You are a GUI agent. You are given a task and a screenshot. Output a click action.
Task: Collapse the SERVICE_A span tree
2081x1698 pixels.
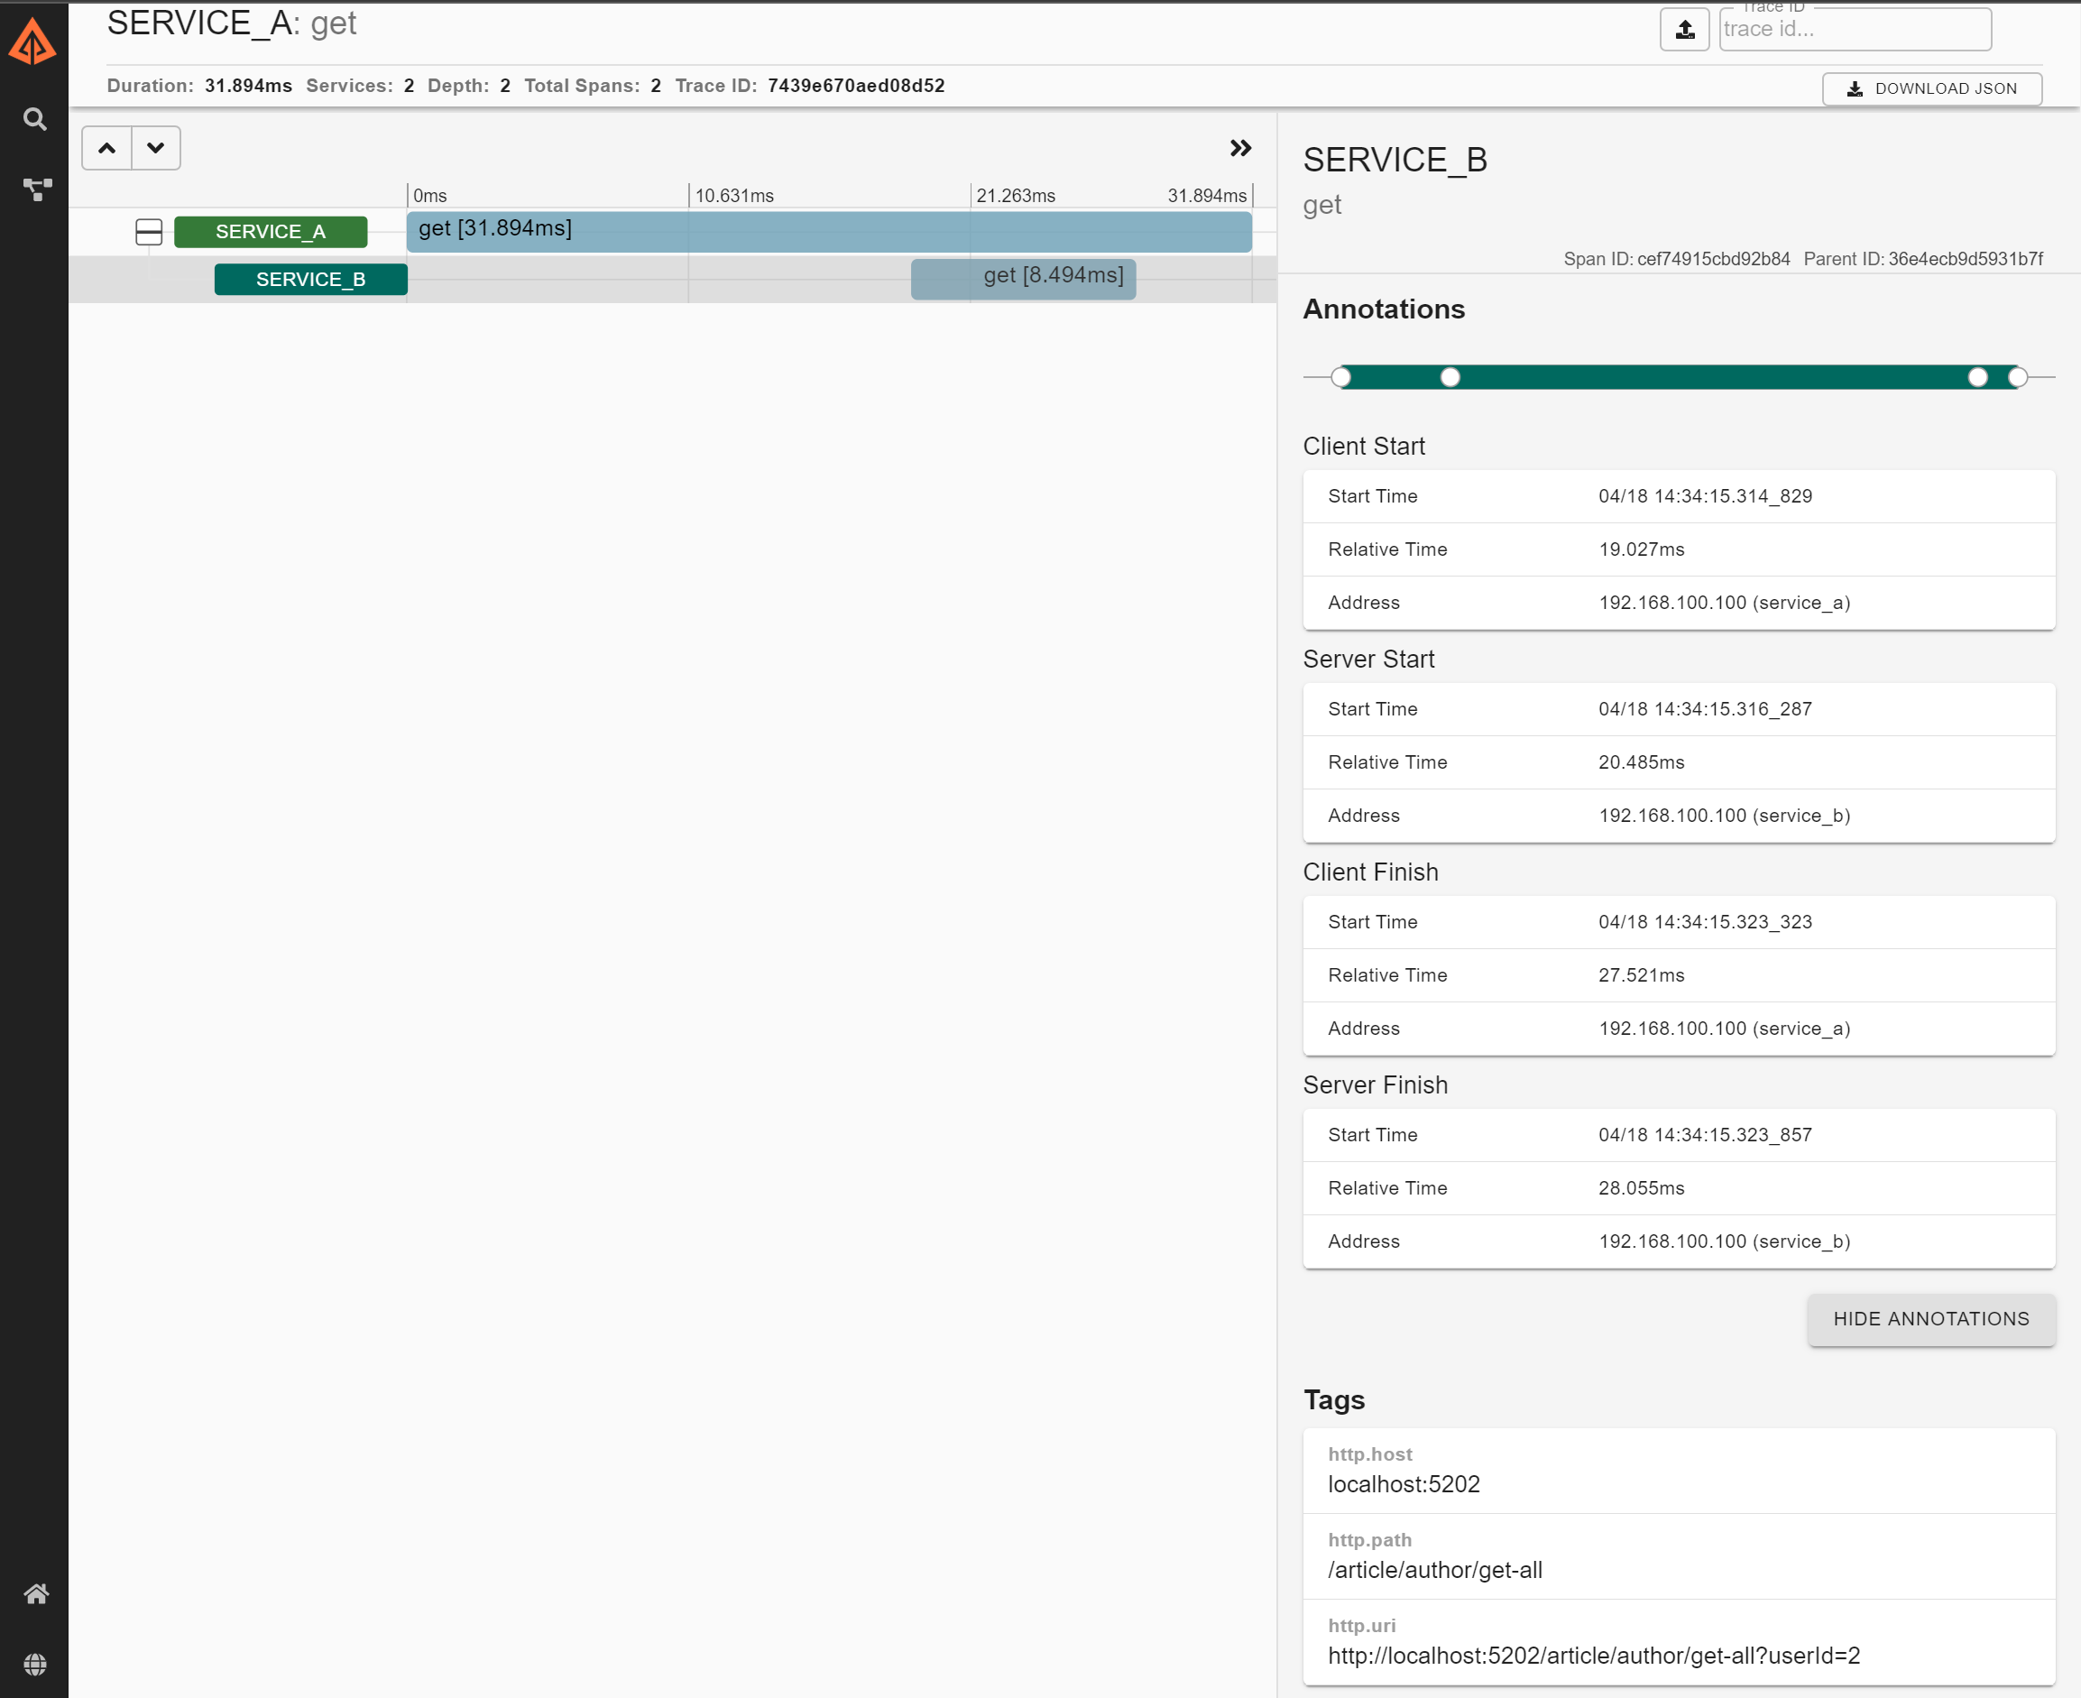tap(149, 232)
